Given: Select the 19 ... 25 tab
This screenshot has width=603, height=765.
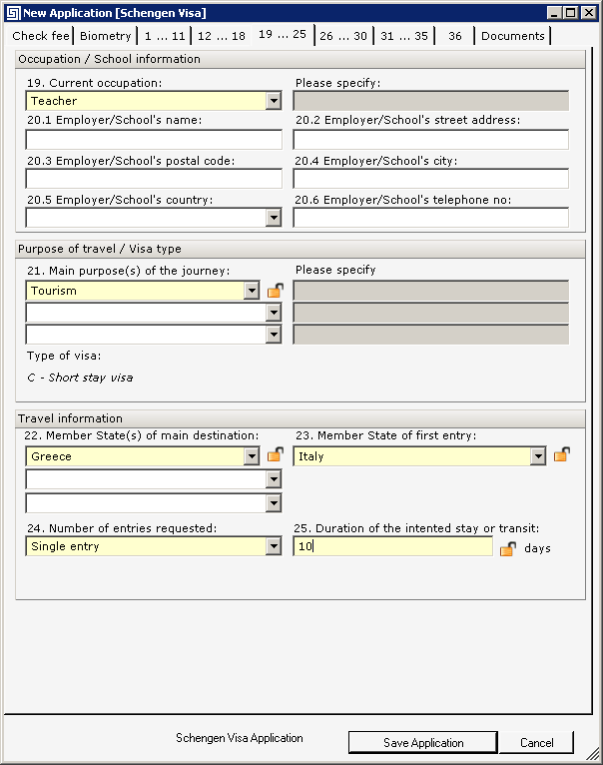Looking at the screenshot, I should click(283, 34).
